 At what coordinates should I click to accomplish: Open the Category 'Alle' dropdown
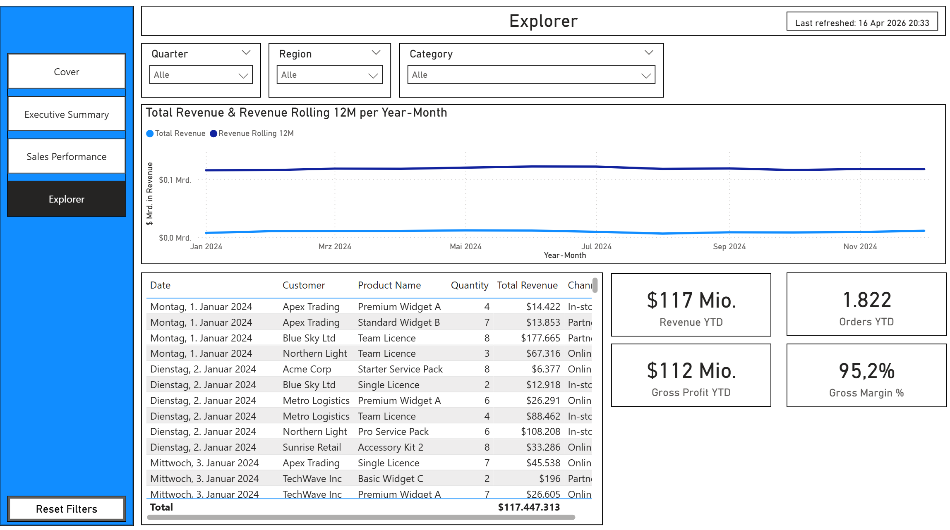point(531,75)
